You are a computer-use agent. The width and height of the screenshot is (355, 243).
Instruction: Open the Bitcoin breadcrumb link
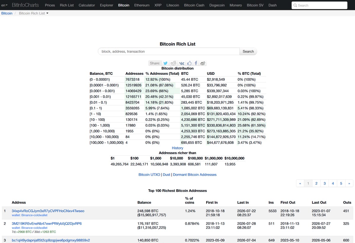click(x=7, y=13)
